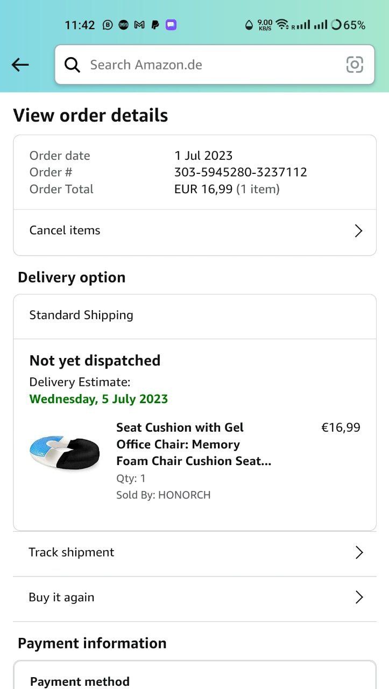Screen dimensions: 389x689
Task: Tap the purple chat notification icon
Action: click(171, 25)
